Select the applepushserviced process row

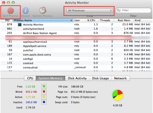[x=76, y=42]
